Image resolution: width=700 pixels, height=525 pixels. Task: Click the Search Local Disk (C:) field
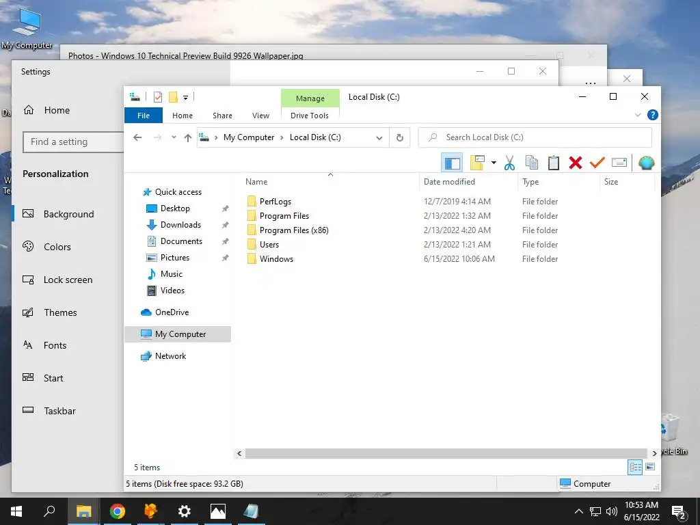click(x=535, y=137)
